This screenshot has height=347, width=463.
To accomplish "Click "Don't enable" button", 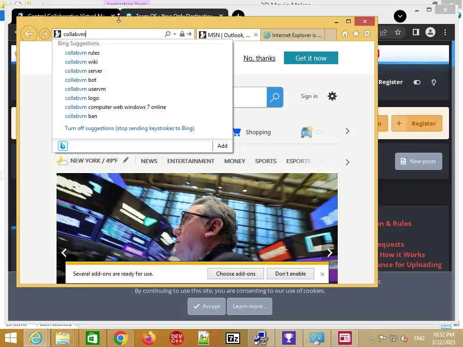I will pyautogui.click(x=291, y=274).
